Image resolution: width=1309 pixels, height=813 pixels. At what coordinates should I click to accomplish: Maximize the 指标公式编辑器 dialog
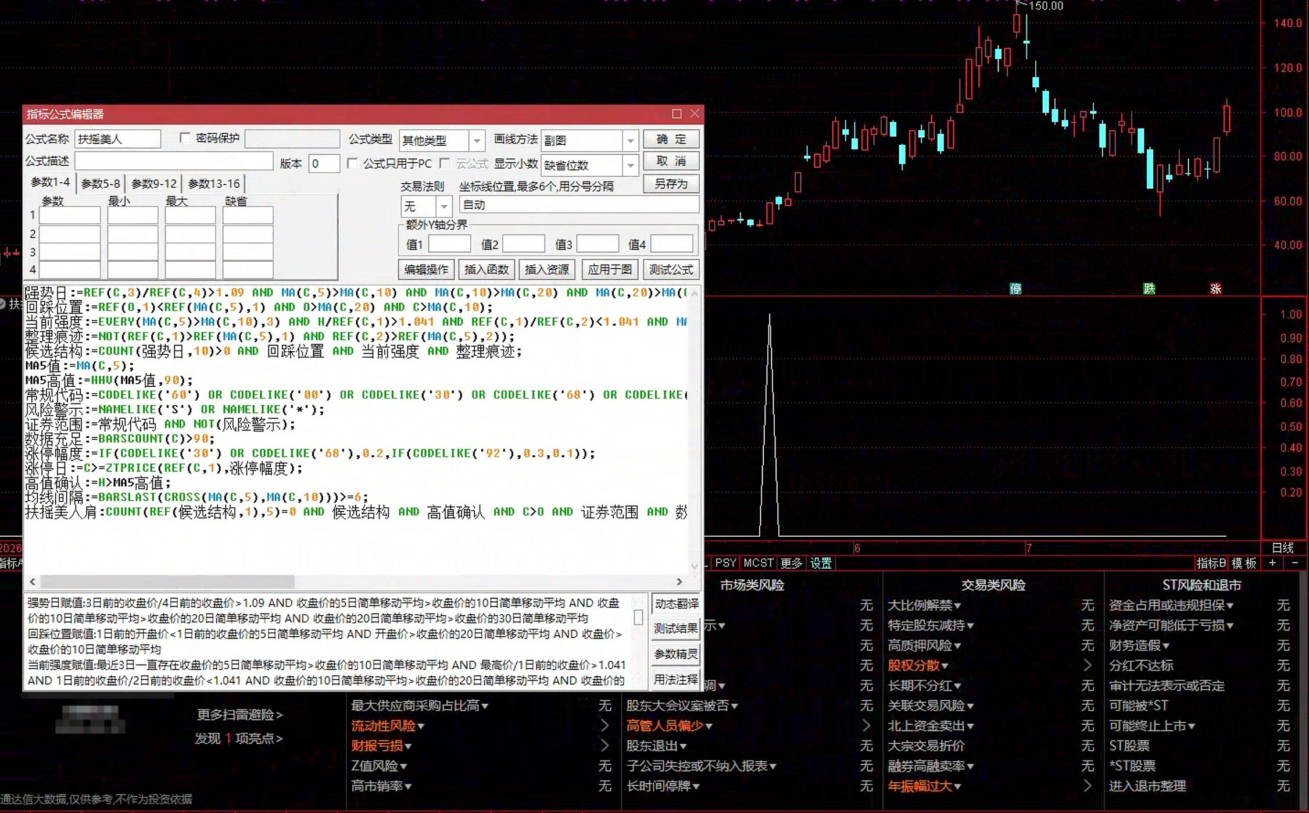click(x=677, y=114)
